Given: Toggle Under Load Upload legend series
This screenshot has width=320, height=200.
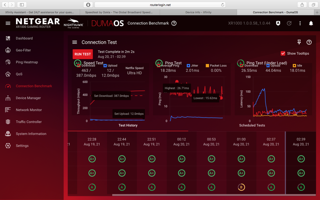Looking at the screenshot, I should (x=273, y=65).
